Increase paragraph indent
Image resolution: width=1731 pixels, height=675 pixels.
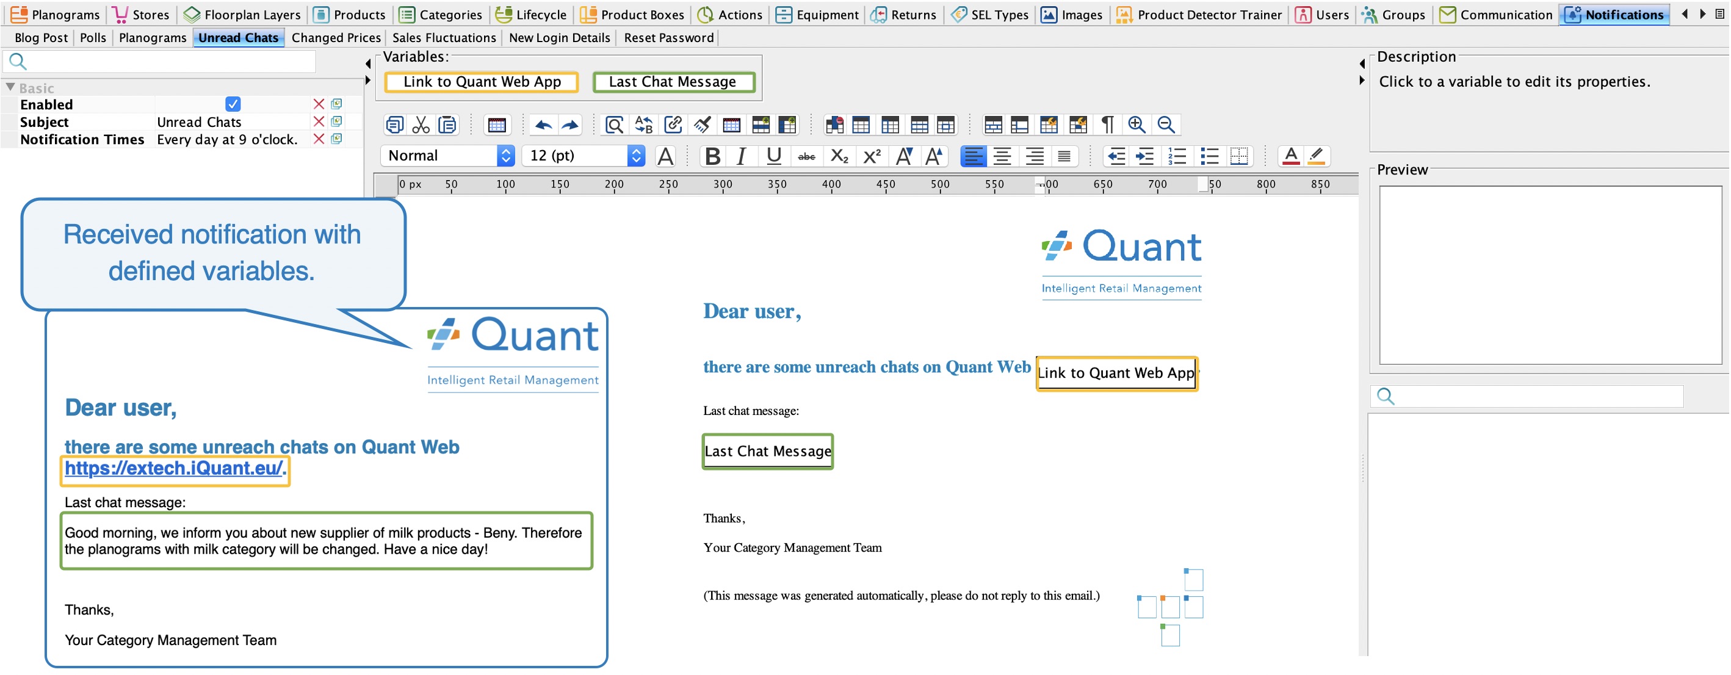(1145, 156)
